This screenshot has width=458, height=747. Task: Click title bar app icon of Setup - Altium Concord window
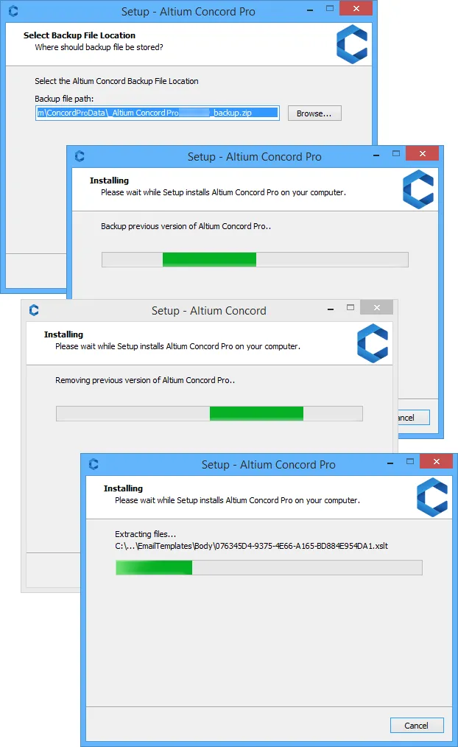pyautogui.click(x=34, y=310)
